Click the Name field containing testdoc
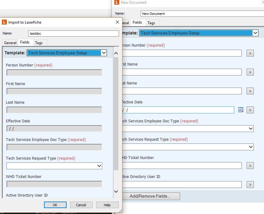This screenshot has height=214, width=264. (73, 34)
